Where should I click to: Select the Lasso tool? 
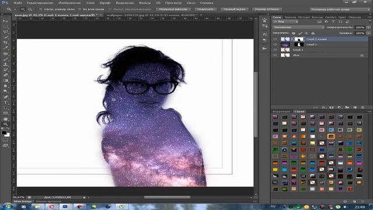(x=5, y=32)
